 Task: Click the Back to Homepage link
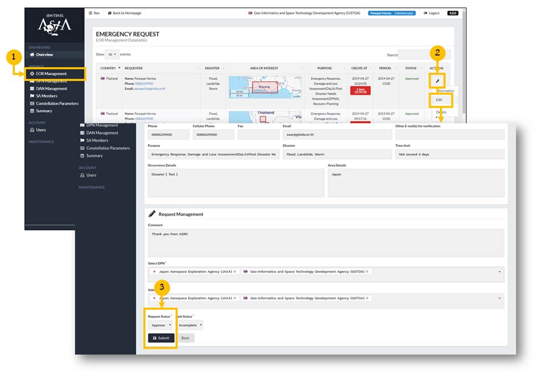coord(125,13)
